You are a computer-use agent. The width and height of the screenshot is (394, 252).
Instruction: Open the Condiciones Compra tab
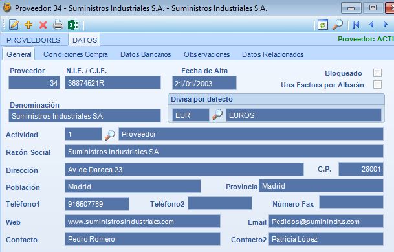coord(76,54)
